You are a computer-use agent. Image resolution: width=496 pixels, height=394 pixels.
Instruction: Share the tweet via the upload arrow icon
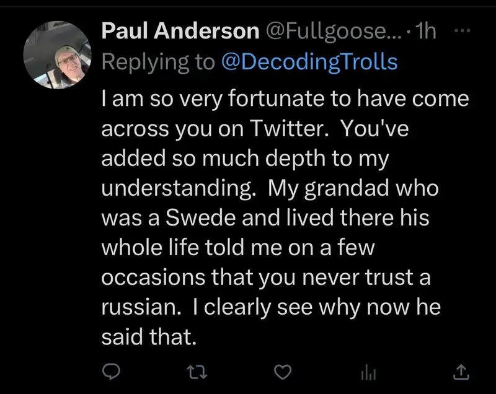(x=461, y=372)
